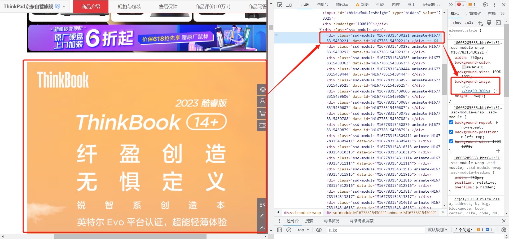The height and width of the screenshot is (239, 509).
Task: Expand overflow hidden shorthand triangle
Action: click(477, 187)
